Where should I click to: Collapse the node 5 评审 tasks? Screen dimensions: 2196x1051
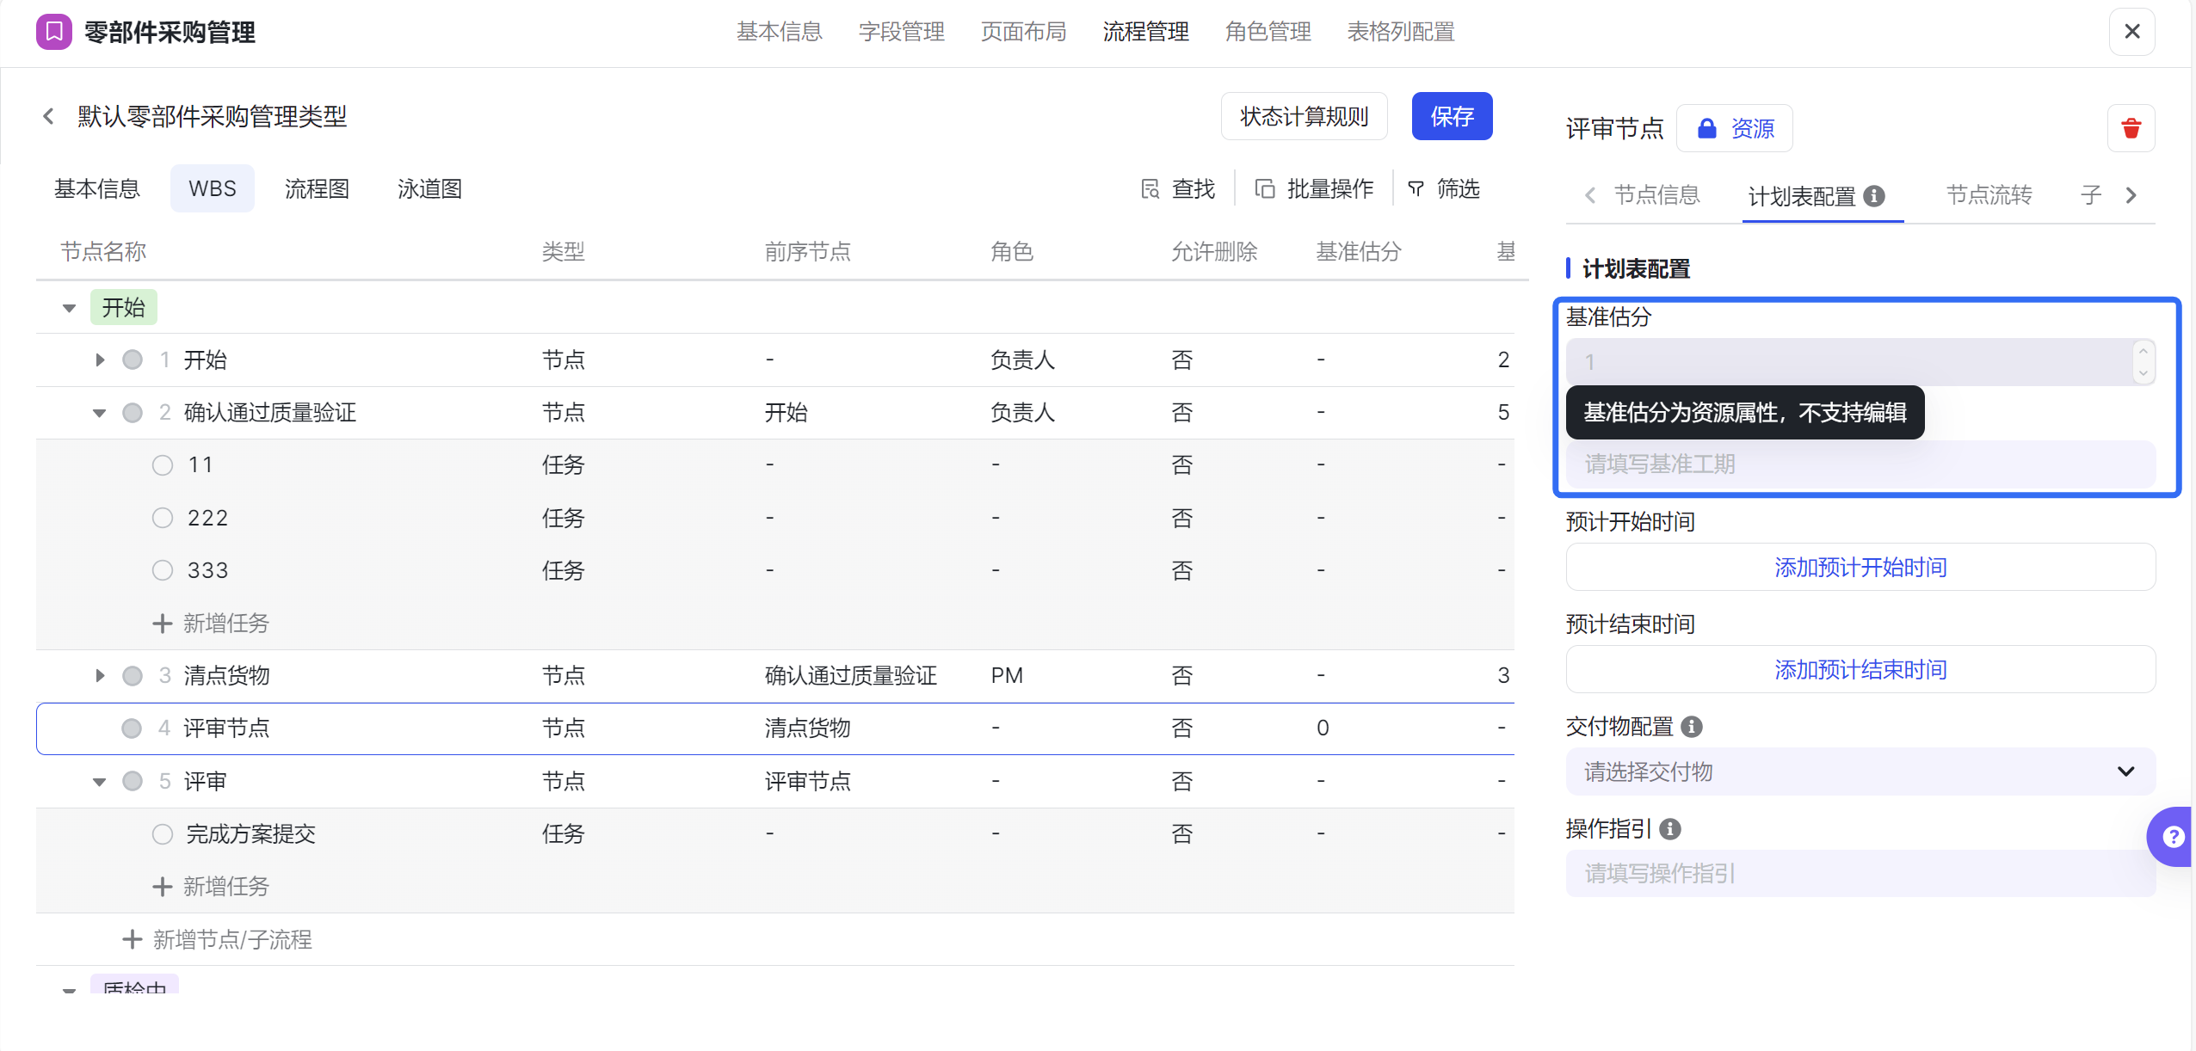click(x=100, y=782)
